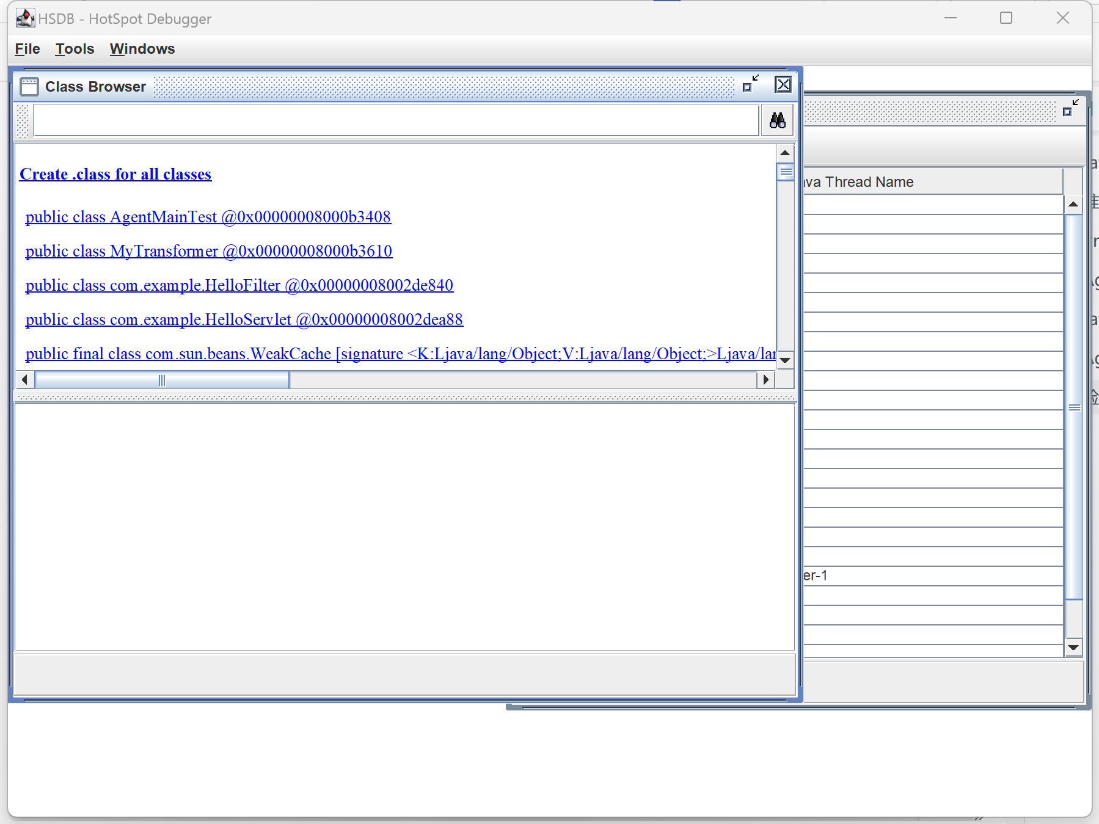Open the MyTransformer class link
The width and height of the screenshot is (1099, 824).
(x=208, y=251)
